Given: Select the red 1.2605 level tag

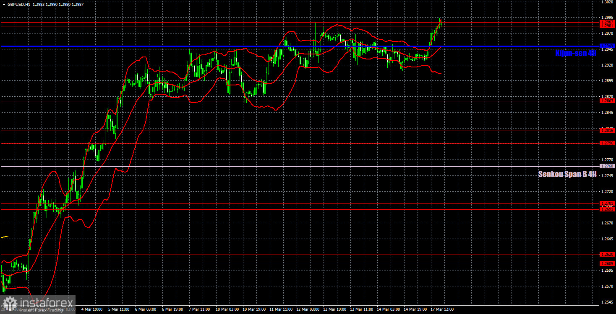Looking at the screenshot, I should [x=607, y=264].
